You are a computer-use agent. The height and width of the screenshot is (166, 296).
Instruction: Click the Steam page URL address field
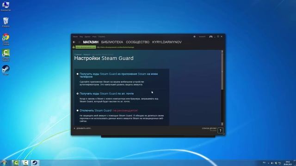click(115, 47)
